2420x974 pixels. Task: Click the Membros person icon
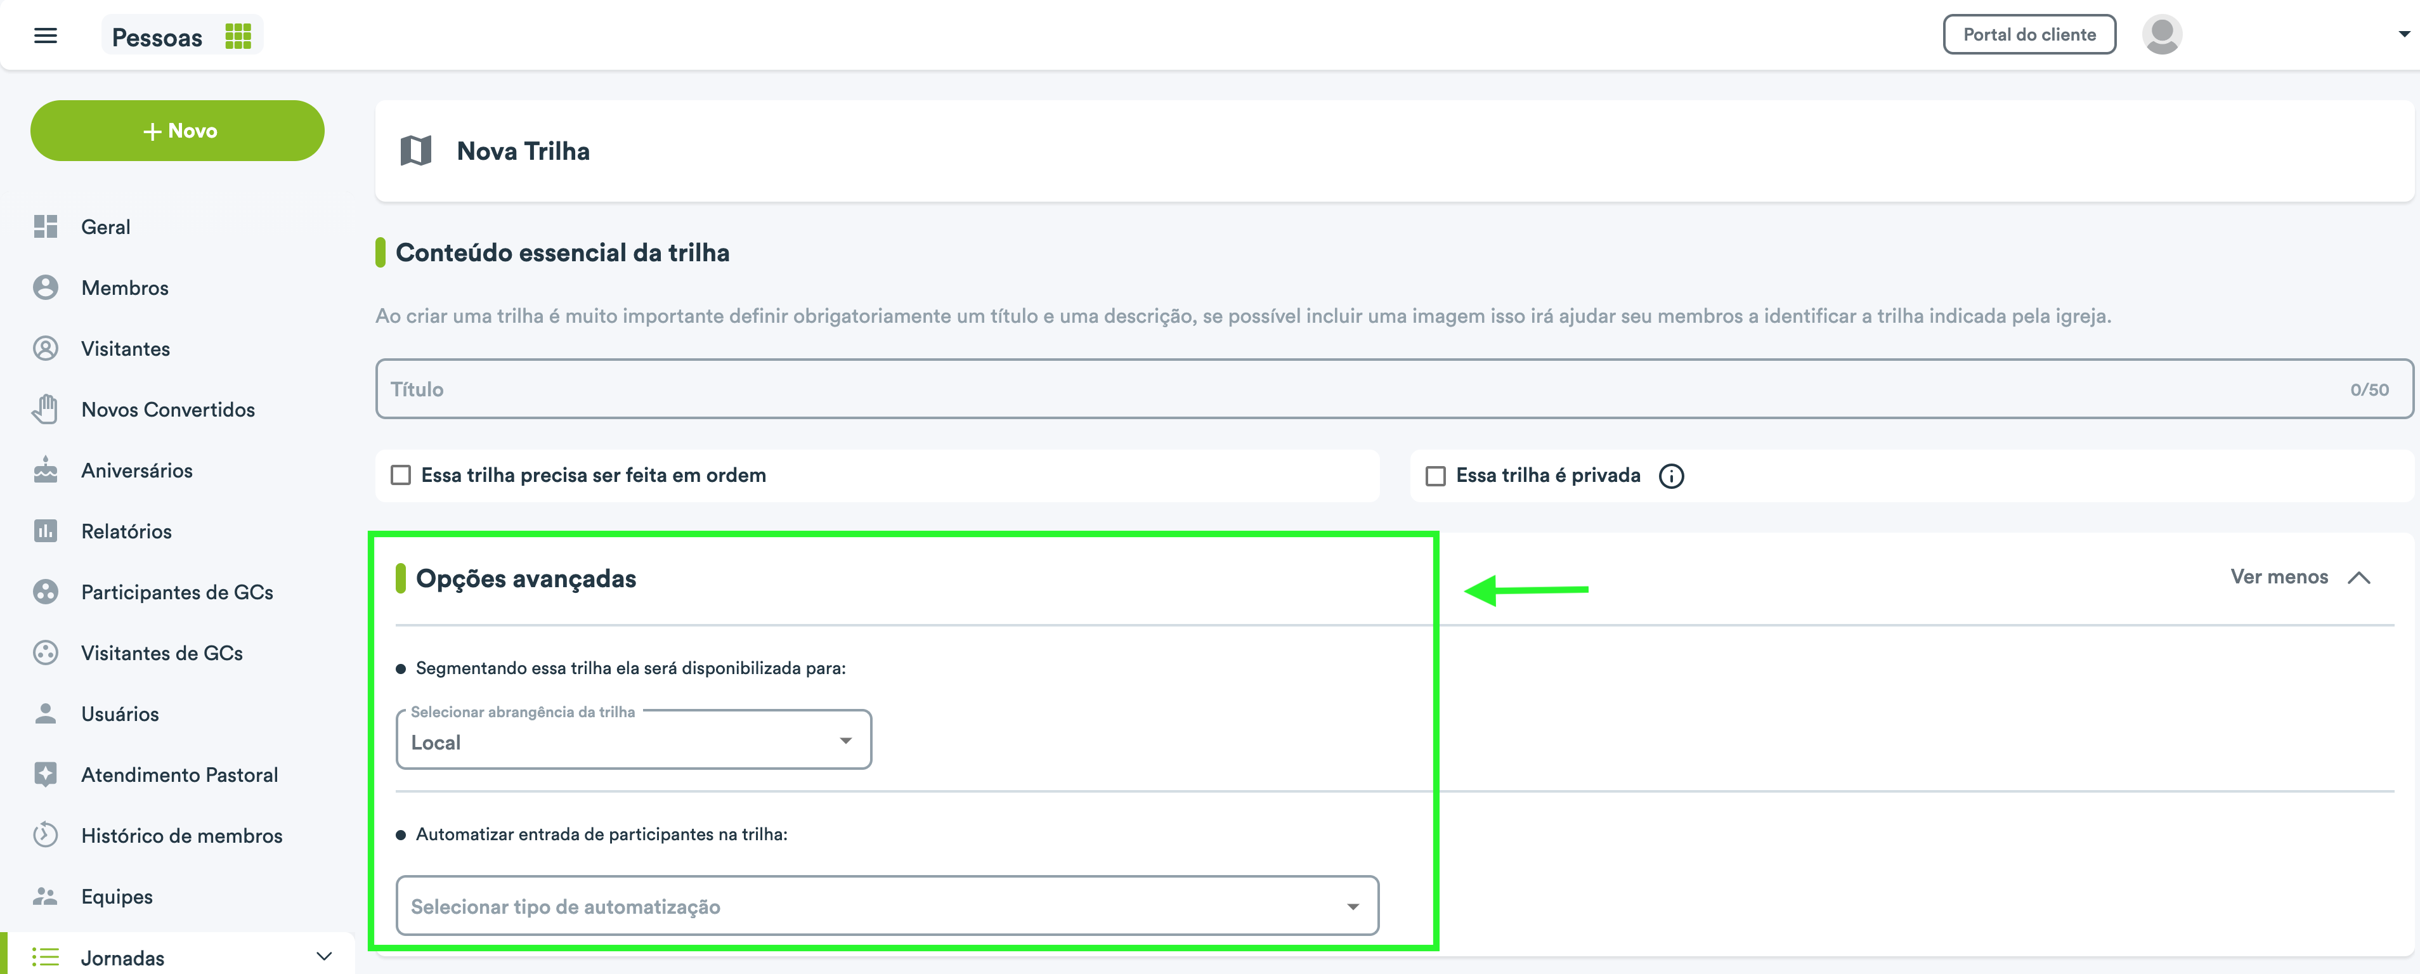(45, 287)
